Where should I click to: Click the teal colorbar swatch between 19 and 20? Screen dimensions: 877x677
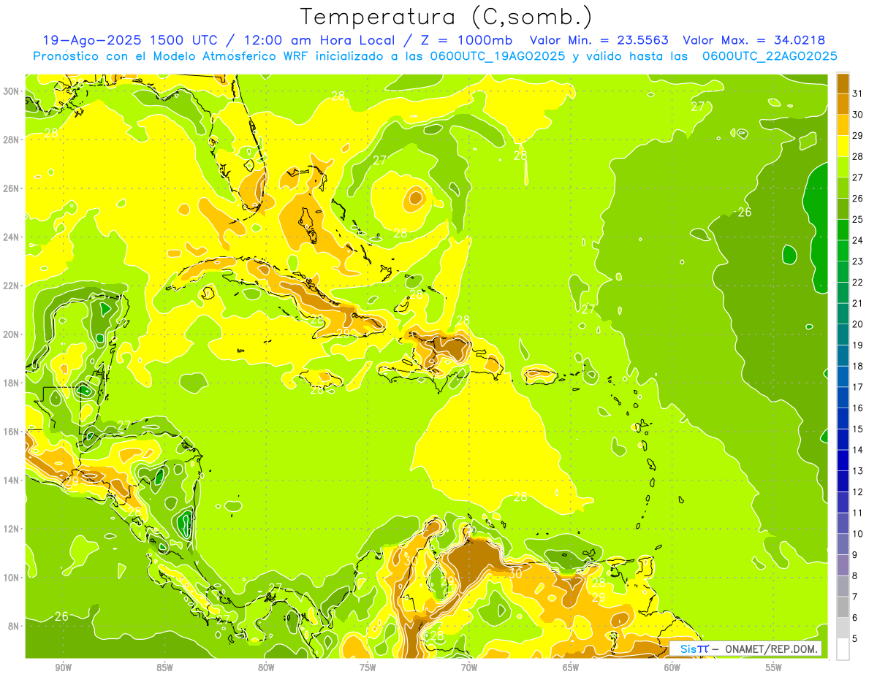pyautogui.click(x=843, y=334)
